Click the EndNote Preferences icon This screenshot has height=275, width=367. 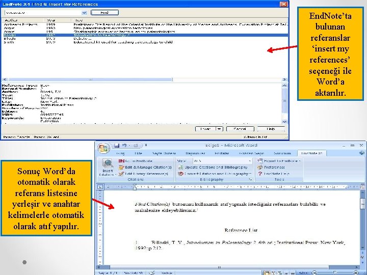(260, 168)
